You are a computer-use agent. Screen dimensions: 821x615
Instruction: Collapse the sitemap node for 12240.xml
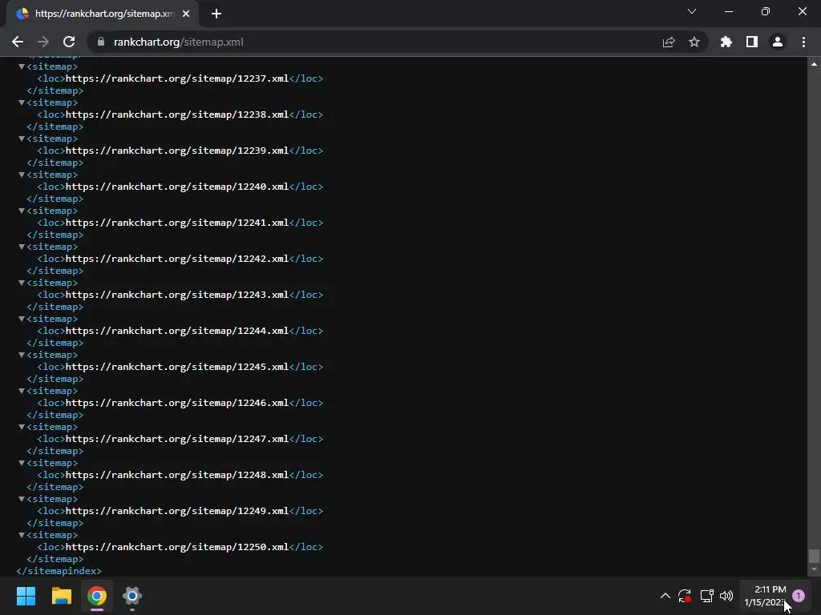pos(22,175)
